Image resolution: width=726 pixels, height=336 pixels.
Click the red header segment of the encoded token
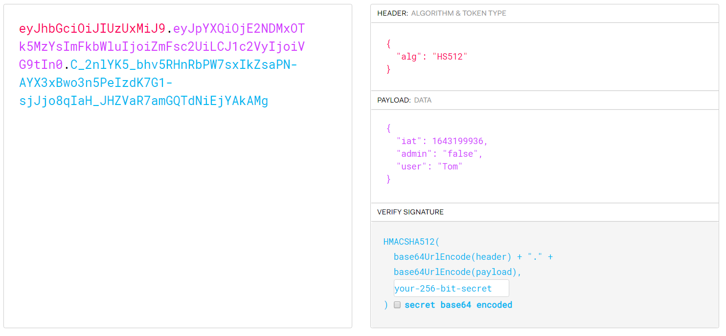tap(92, 28)
